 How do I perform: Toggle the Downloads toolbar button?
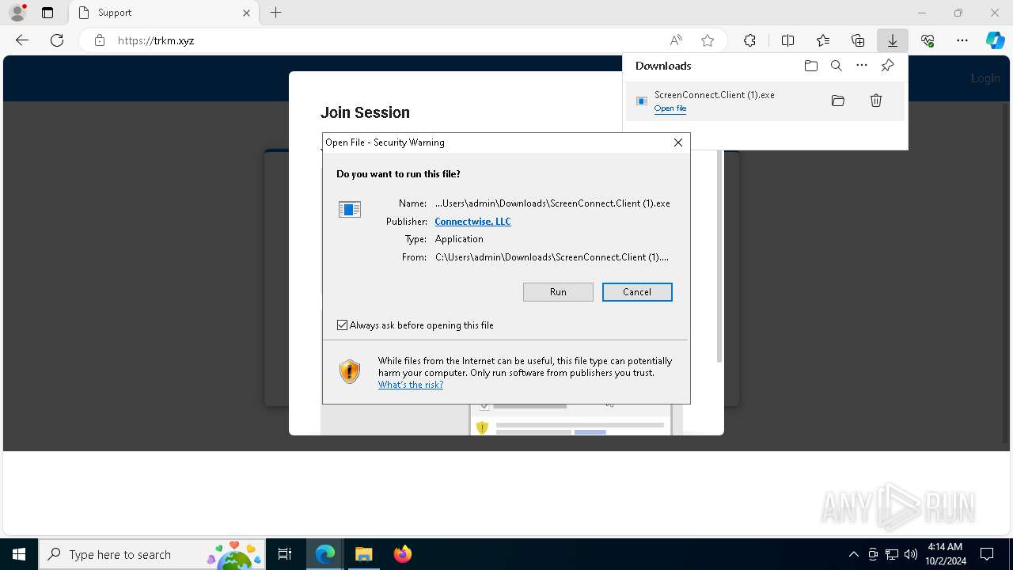click(892, 40)
